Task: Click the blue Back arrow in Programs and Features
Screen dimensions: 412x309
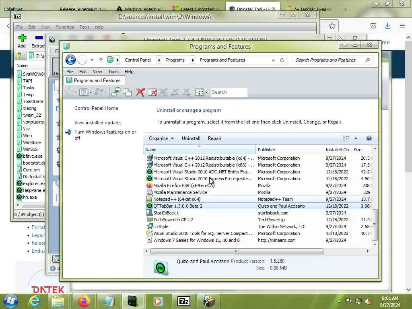Action: [x=70, y=60]
